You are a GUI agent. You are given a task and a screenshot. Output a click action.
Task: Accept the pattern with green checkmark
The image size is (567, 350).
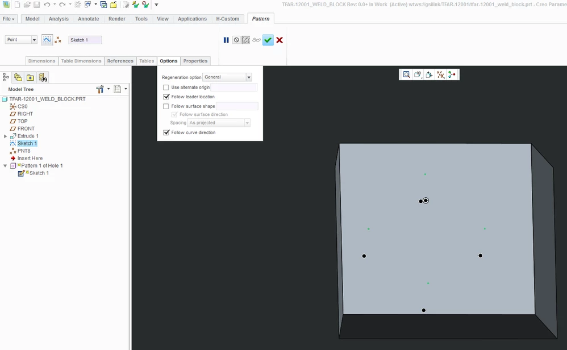pyautogui.click(x=268, y=40)
